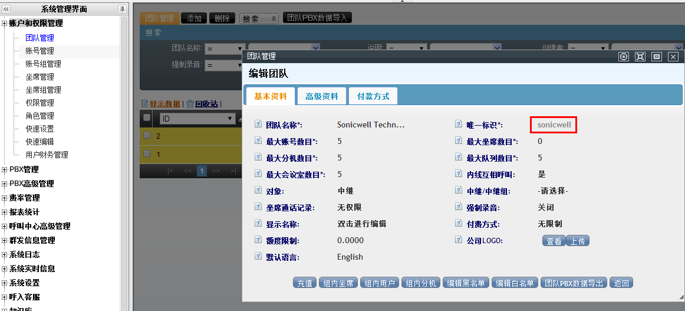Click the pin icon in sidebar header
The image size is (685, 311).
point(122,9)
